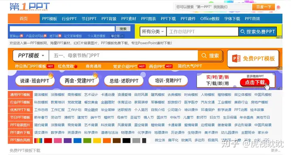Open PPT图表 navigation item
This screenshot has width=291, height=155.
pos(148,19)
